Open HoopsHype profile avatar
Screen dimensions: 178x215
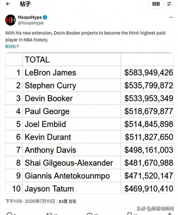(11, 20)
